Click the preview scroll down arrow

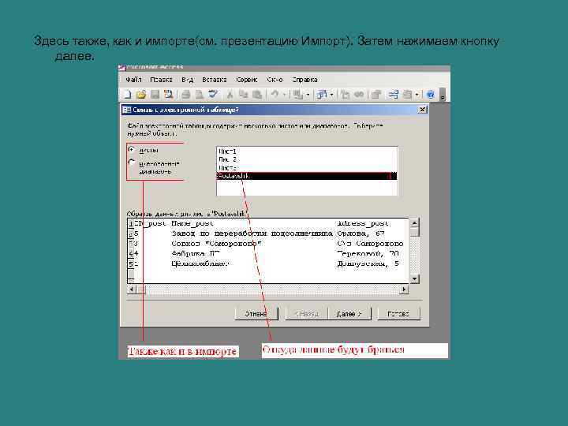[x=414, y=279]
